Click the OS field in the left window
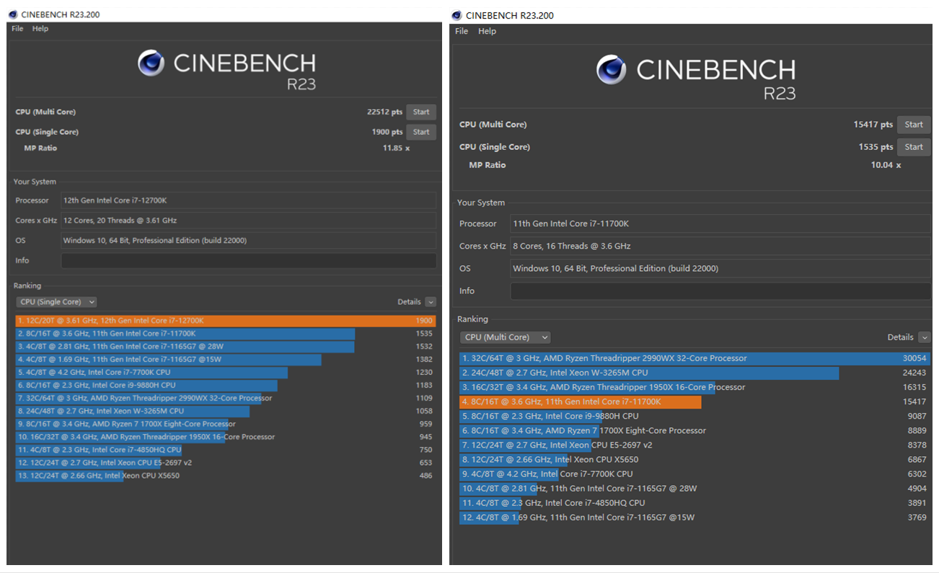 pos(248,240)
